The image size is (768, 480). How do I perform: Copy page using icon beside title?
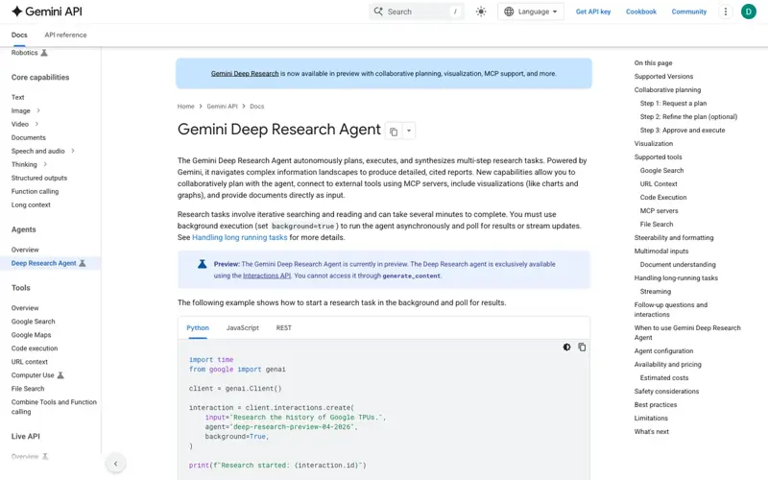click(394, 132)
